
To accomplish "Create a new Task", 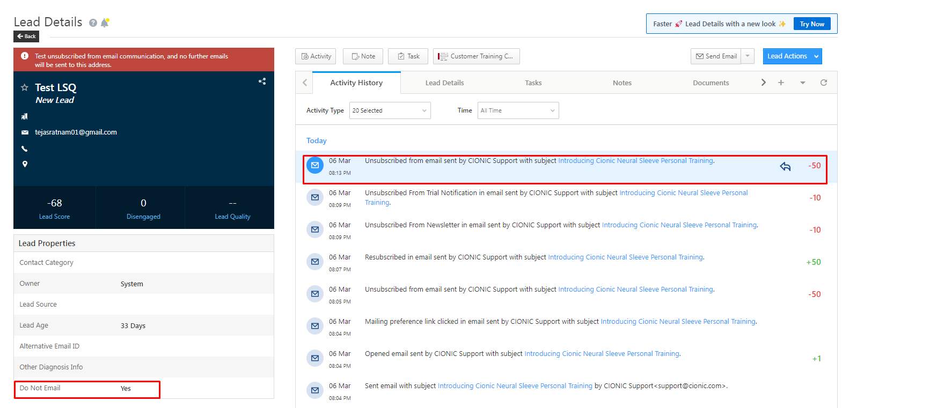I will pos(408,56).
